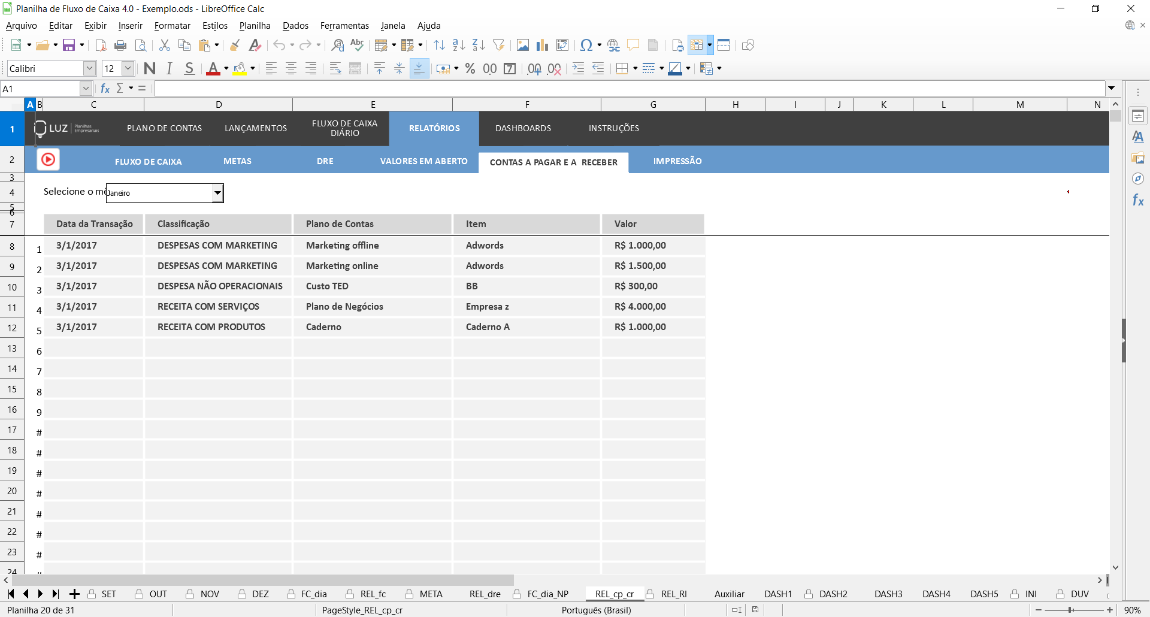Screen dimensions: 1150x617
Task: Open the Navigator sidebar compass icon
Action: [1138, 179]
